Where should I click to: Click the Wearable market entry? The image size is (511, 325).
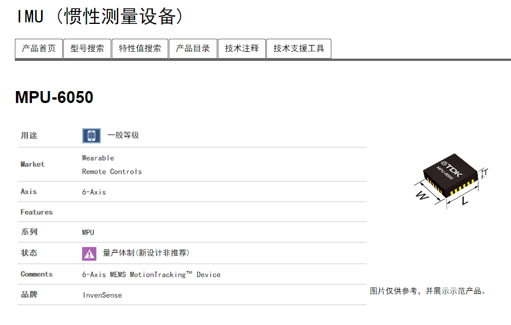point(98,158)
